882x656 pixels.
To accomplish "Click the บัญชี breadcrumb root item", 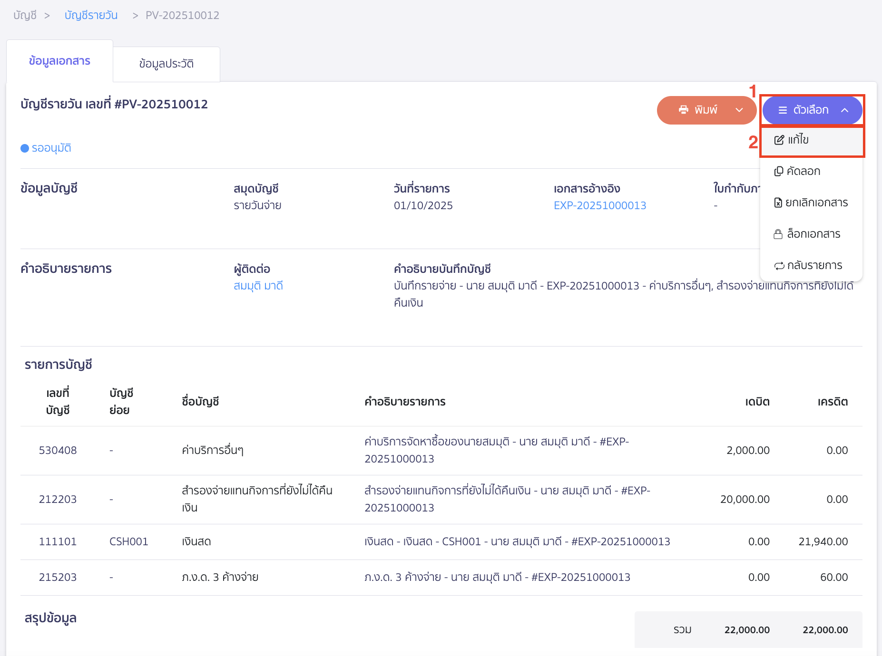I will (25, 15).
